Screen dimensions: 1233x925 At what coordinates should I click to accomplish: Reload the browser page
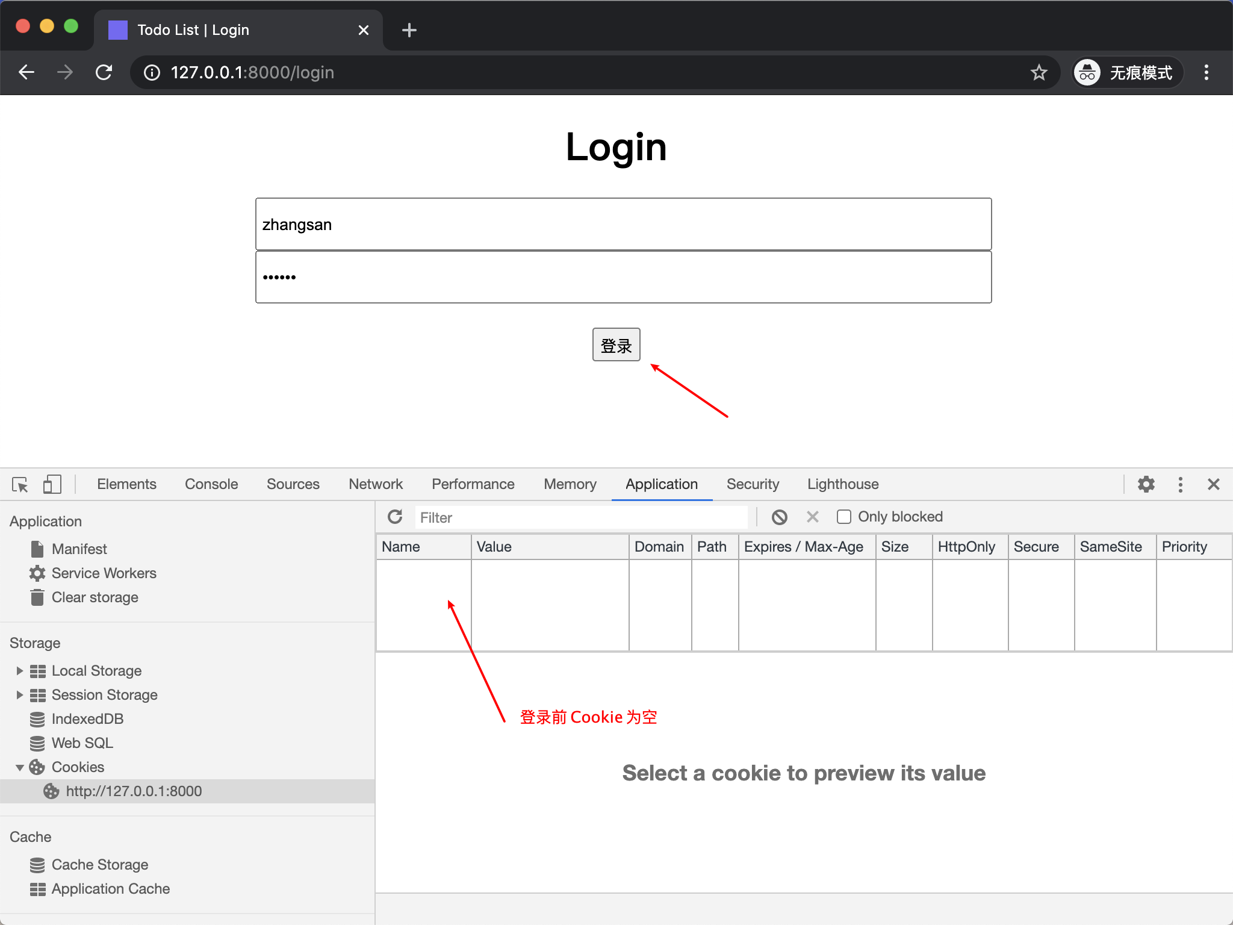[x=104, y=73]
